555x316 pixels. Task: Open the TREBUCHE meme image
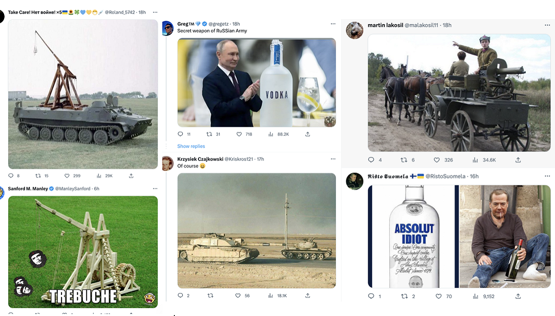[83, 252]
